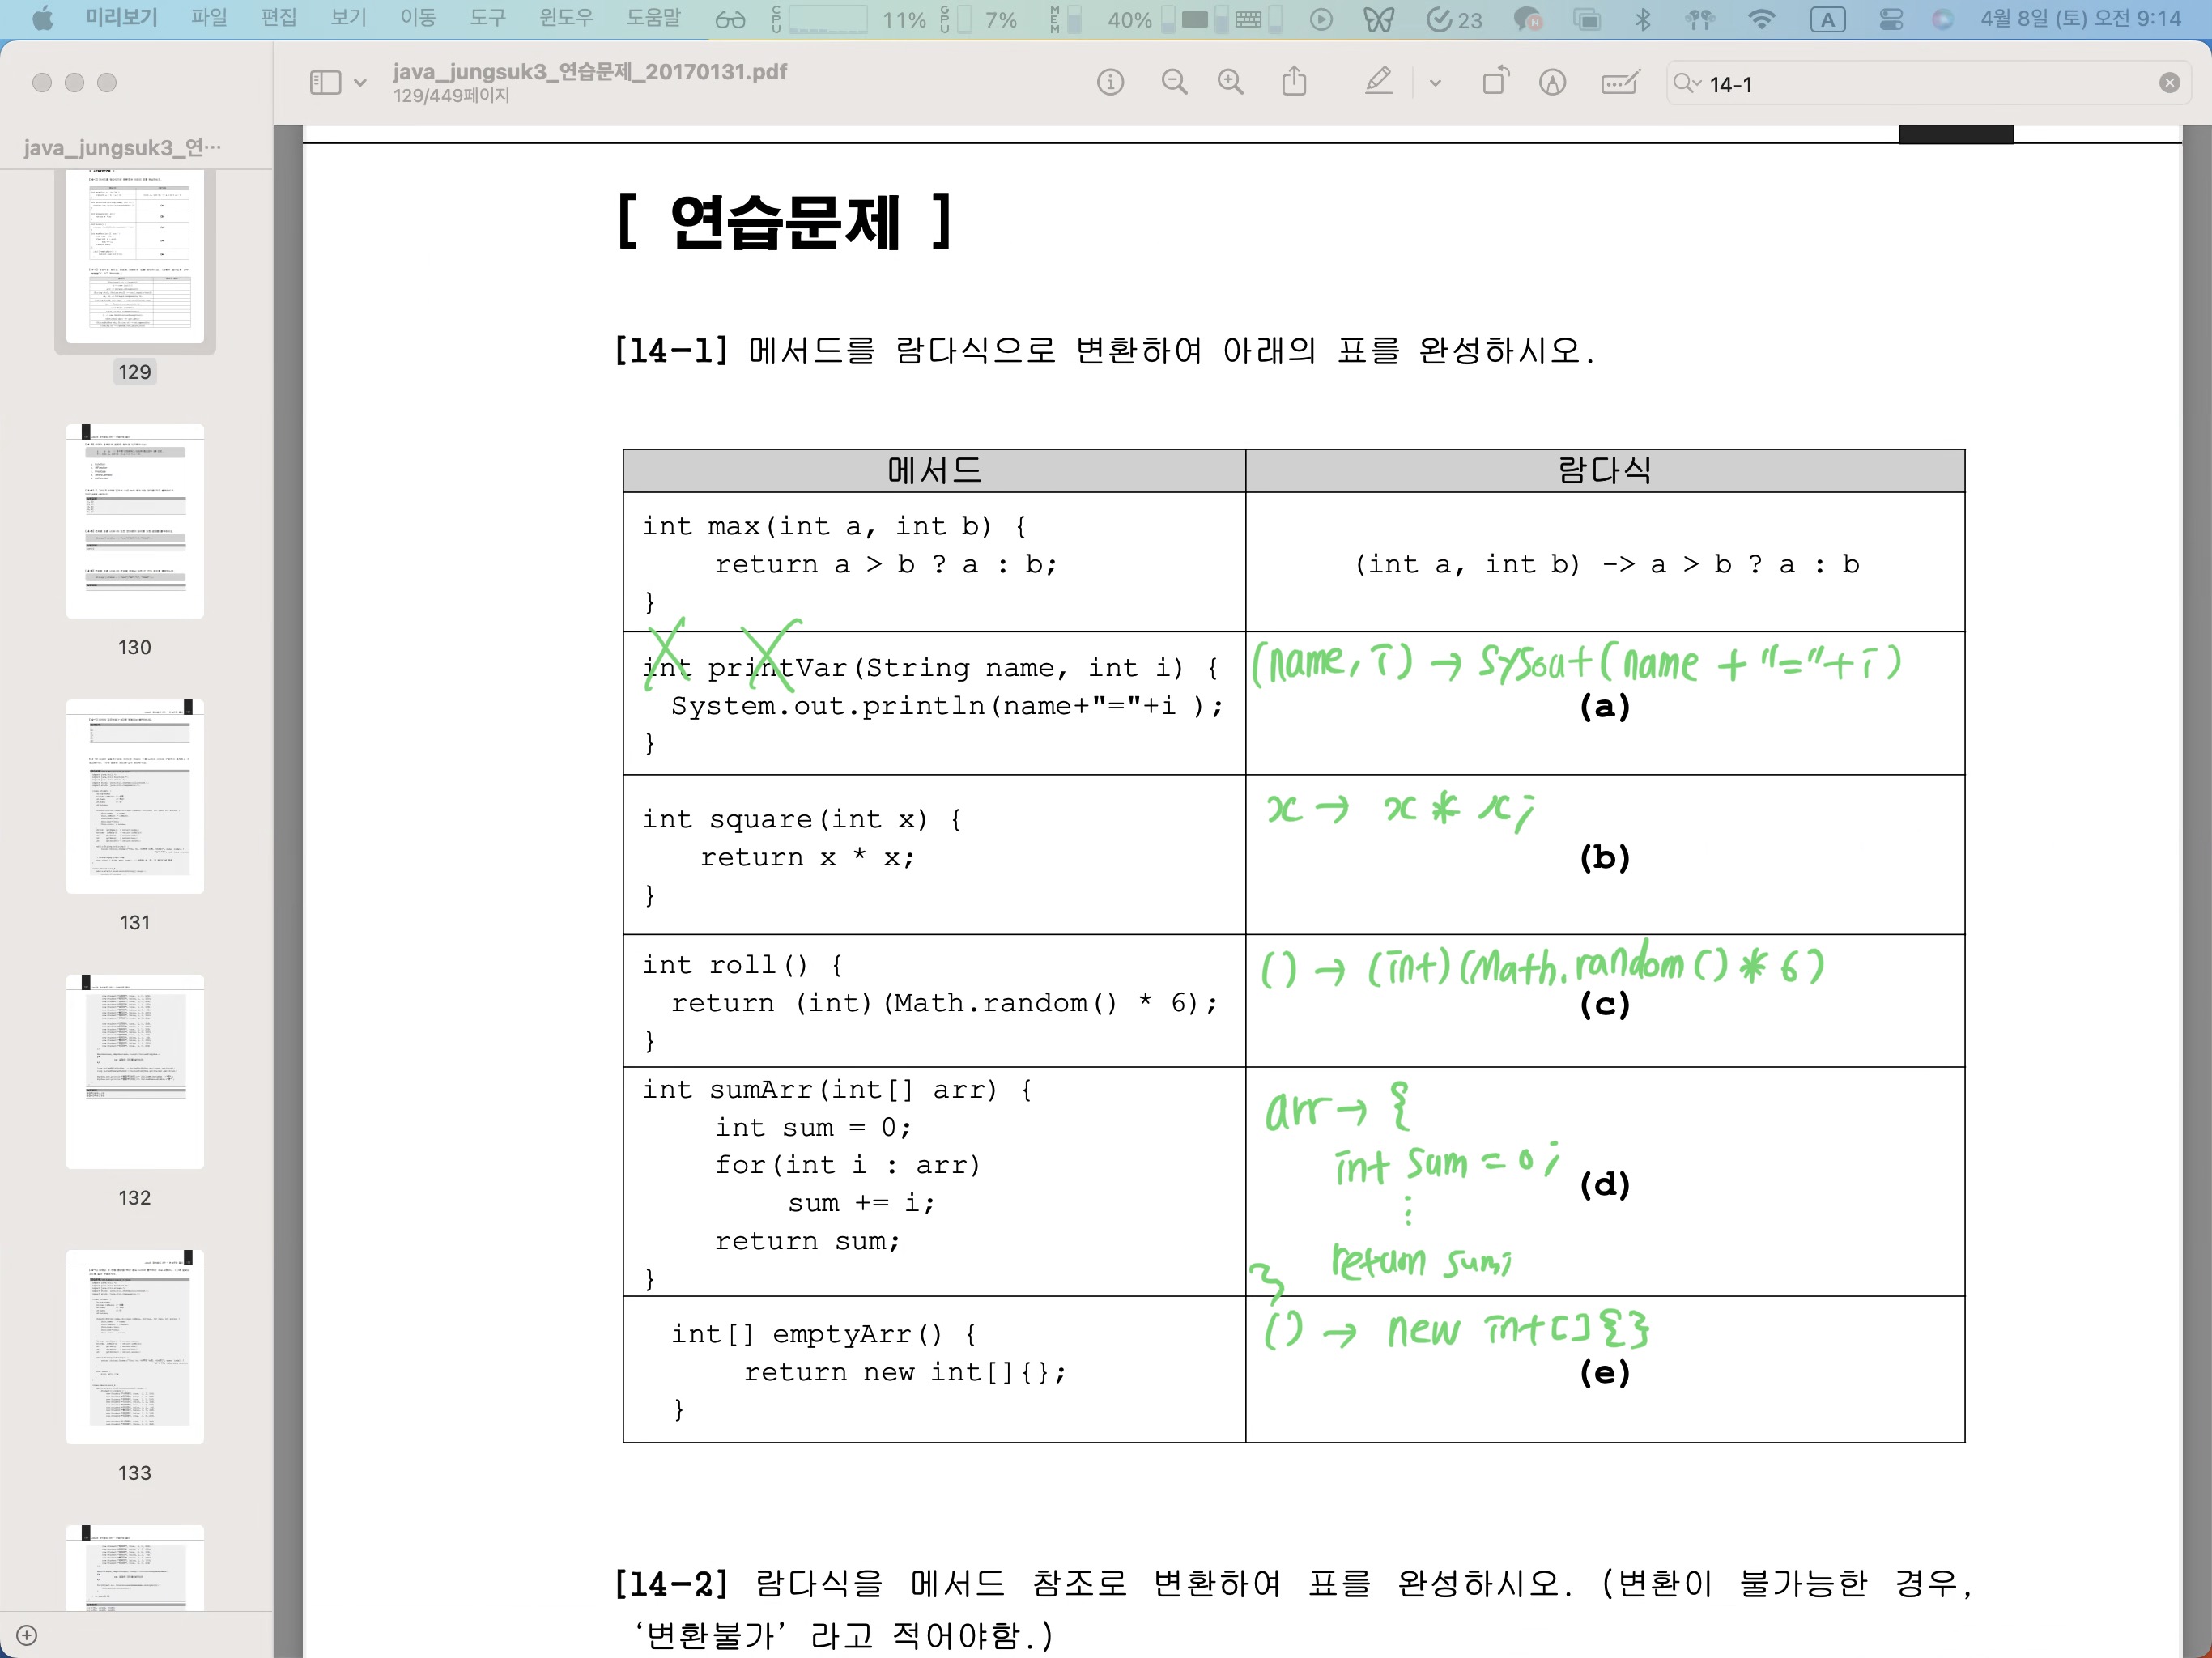Select page 133 thumbnail in sidebar
This screenshot has height=1658, width=2212.
[135, 1346]
